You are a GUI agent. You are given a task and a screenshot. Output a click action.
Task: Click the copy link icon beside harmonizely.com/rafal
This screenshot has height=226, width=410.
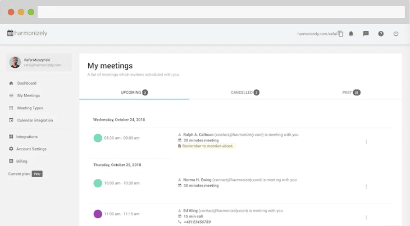tap(341, 34)
